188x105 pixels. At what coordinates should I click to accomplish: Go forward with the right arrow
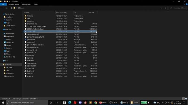point(6,8)
